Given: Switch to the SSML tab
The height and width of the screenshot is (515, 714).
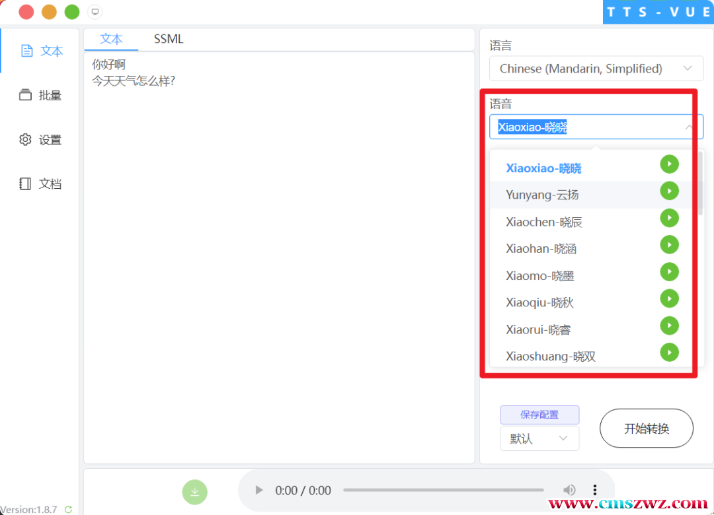Looking at the screenshot, I should pos(169,39).
